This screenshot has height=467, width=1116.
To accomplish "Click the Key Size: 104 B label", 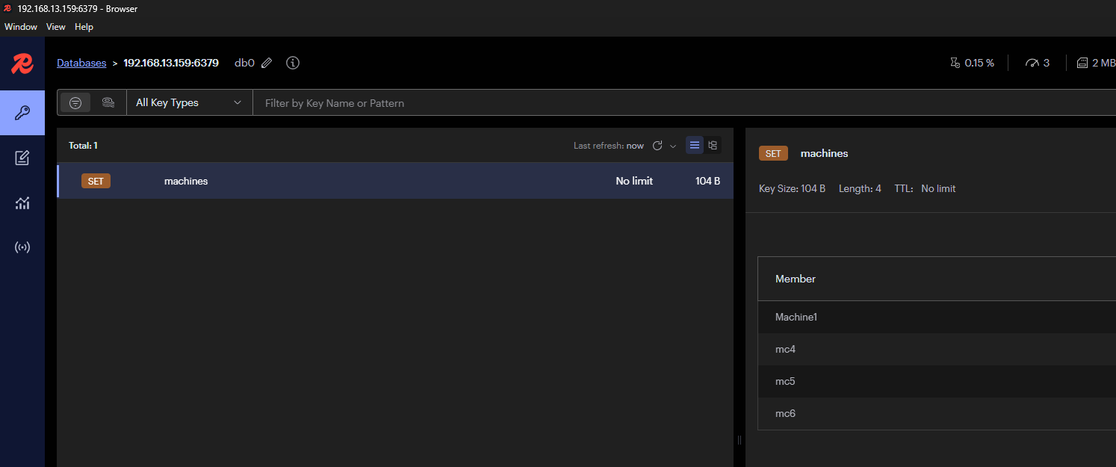I will point(792,188).
